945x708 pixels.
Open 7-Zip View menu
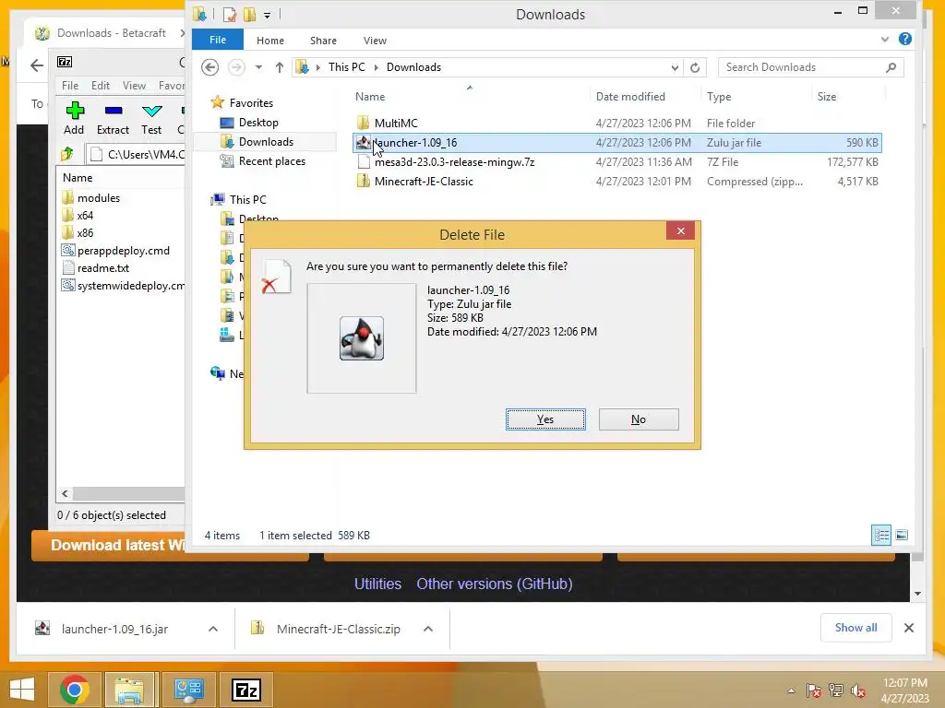(134, 86)
